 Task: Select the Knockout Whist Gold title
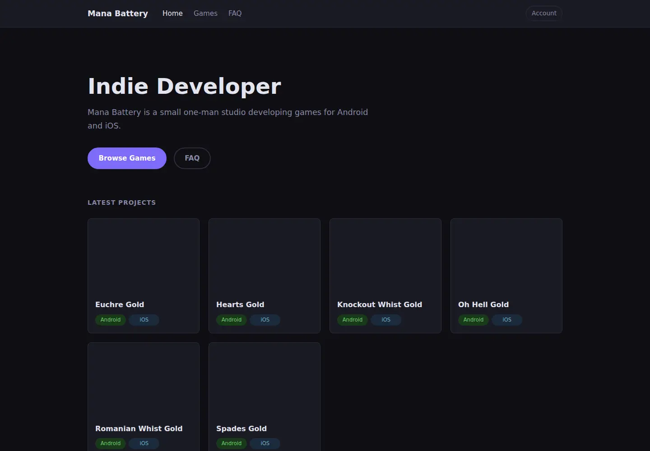[x=380, y=304]
